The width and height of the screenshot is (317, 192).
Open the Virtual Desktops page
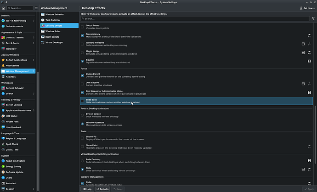(x=59, y=42)
